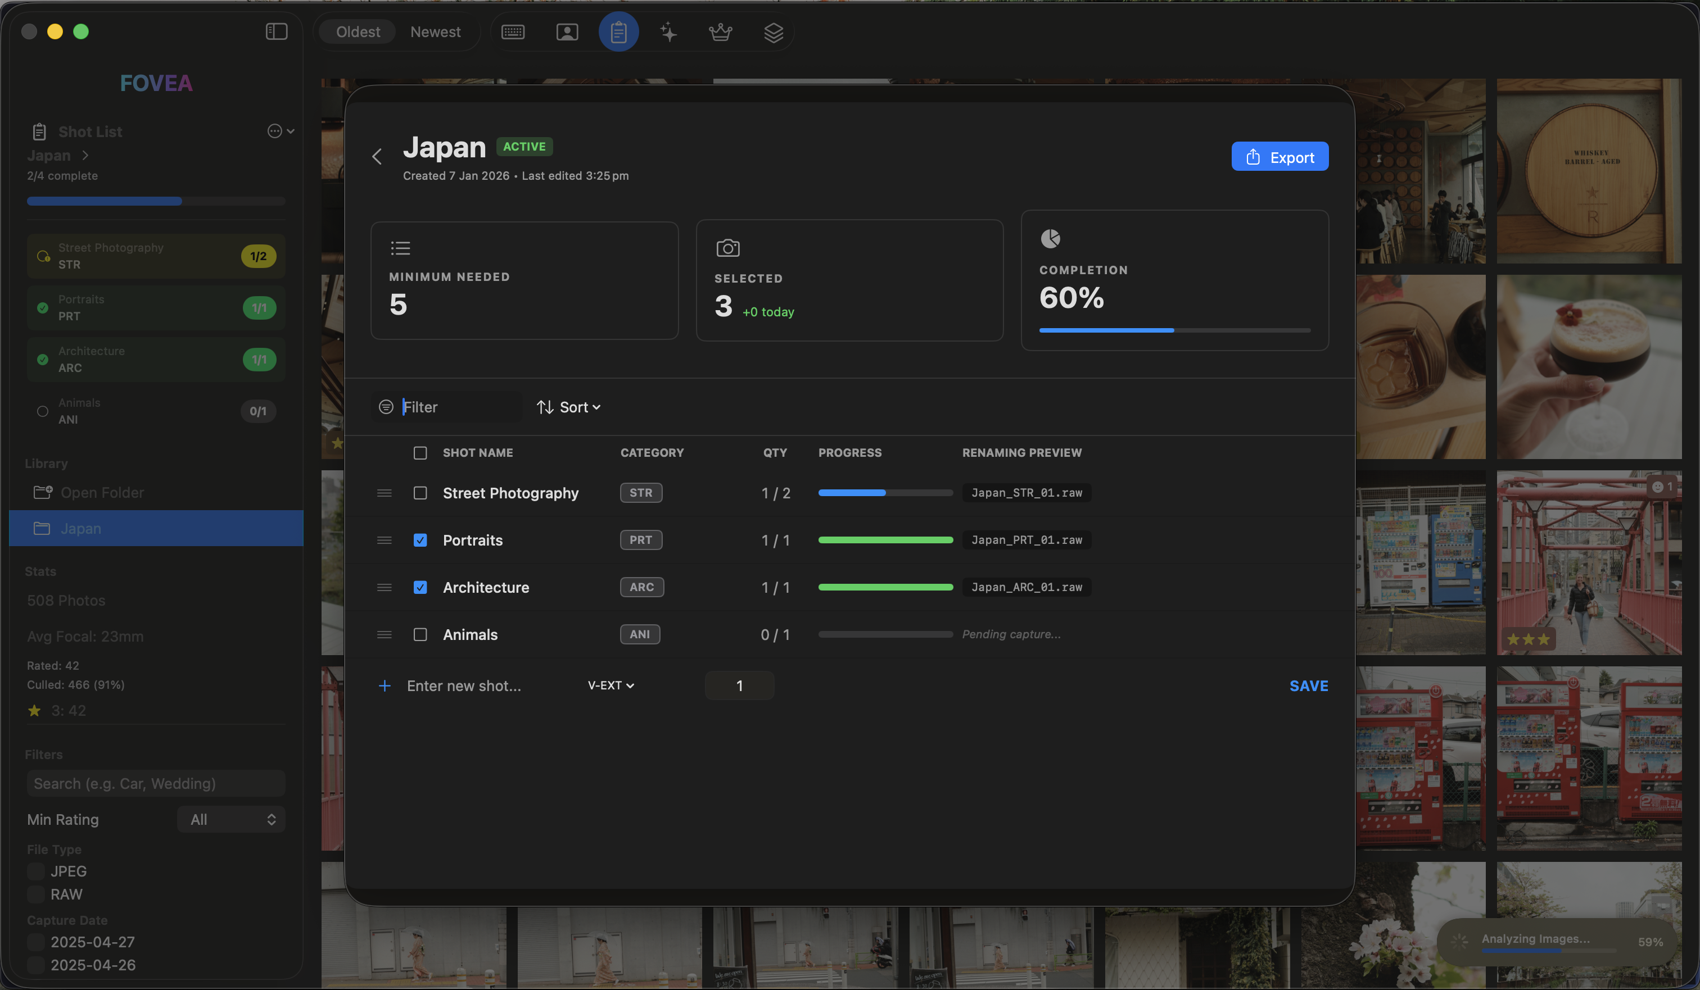Click the Export button
Image resolution: width=1700 pixels, height=990 pixels.
click(x=1279, y=156)
